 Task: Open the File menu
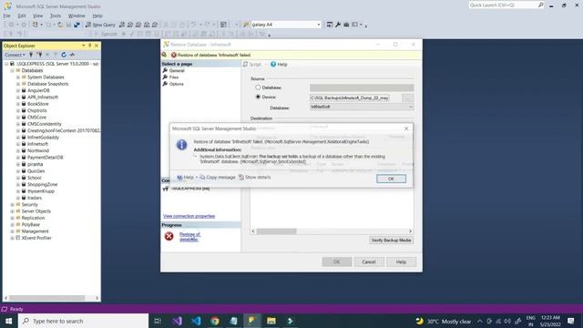coord(6,15)
